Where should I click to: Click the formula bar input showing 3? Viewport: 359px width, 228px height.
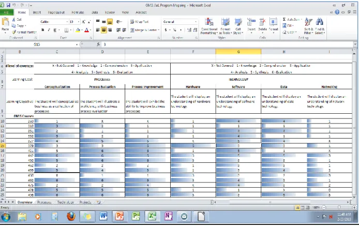(x=228, y=44)
